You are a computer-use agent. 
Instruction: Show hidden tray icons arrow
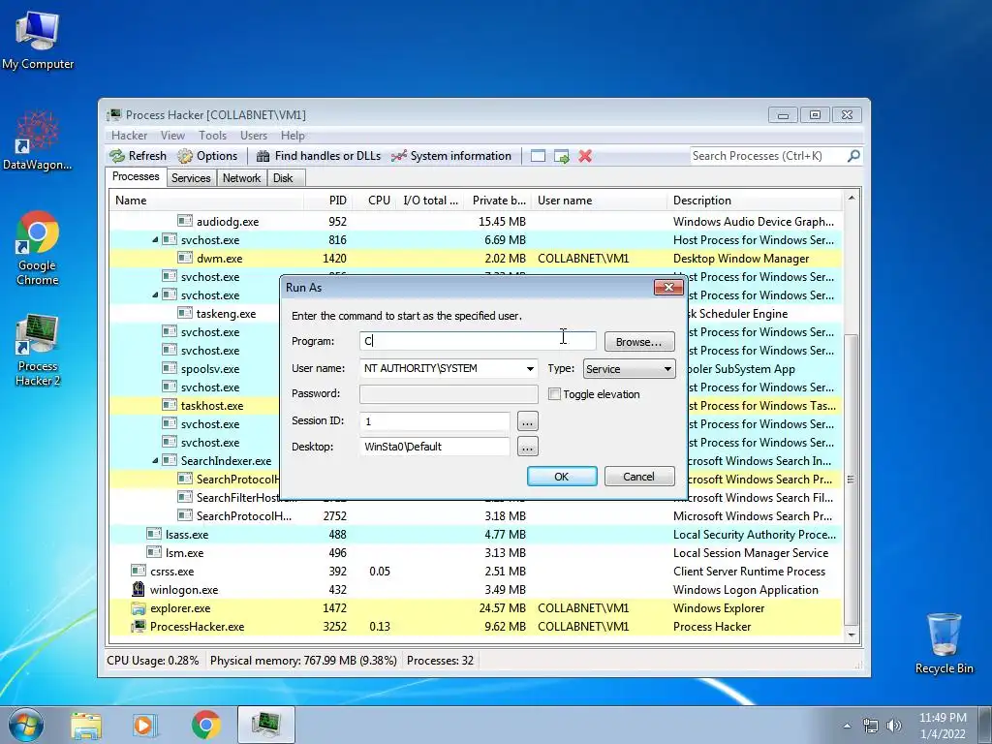click(x=847, y=726)
